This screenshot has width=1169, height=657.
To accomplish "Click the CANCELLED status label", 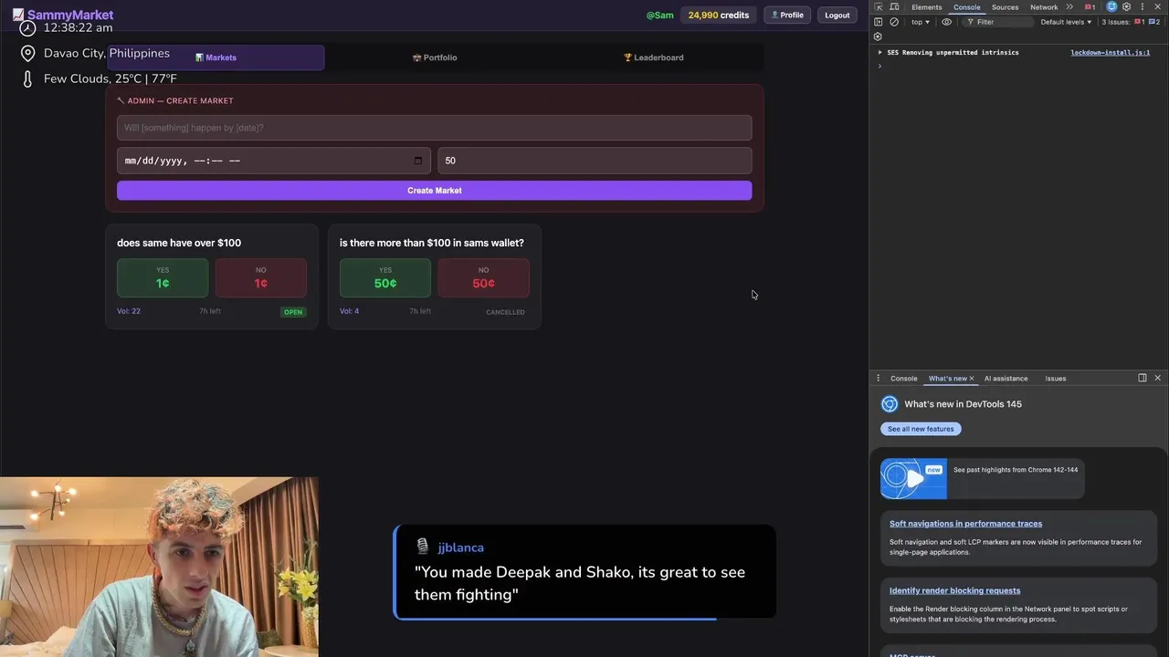I will coord(505,312).
